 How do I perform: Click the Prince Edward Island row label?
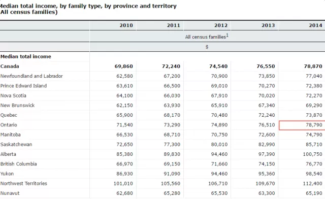[x=24, y=86]
